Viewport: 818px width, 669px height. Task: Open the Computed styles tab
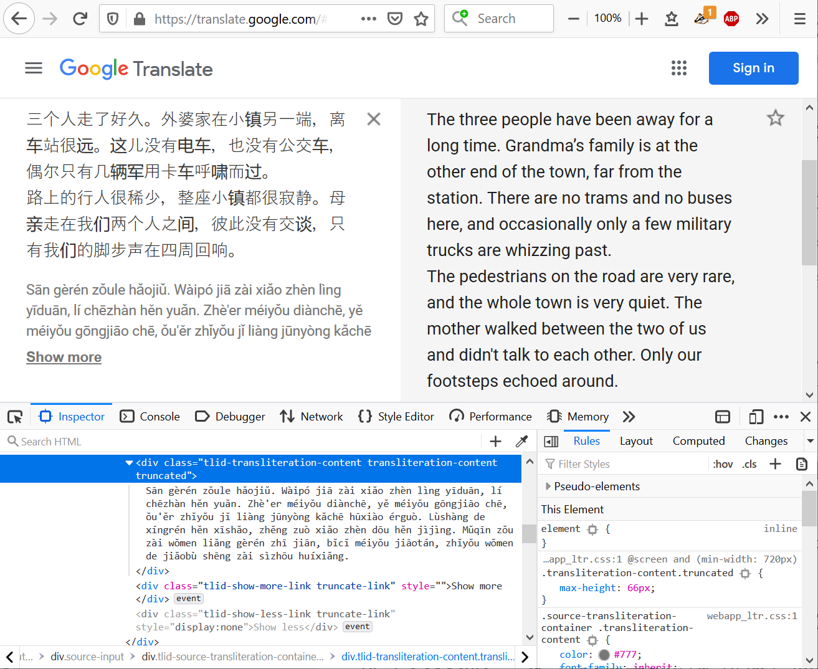coord(698,440)
